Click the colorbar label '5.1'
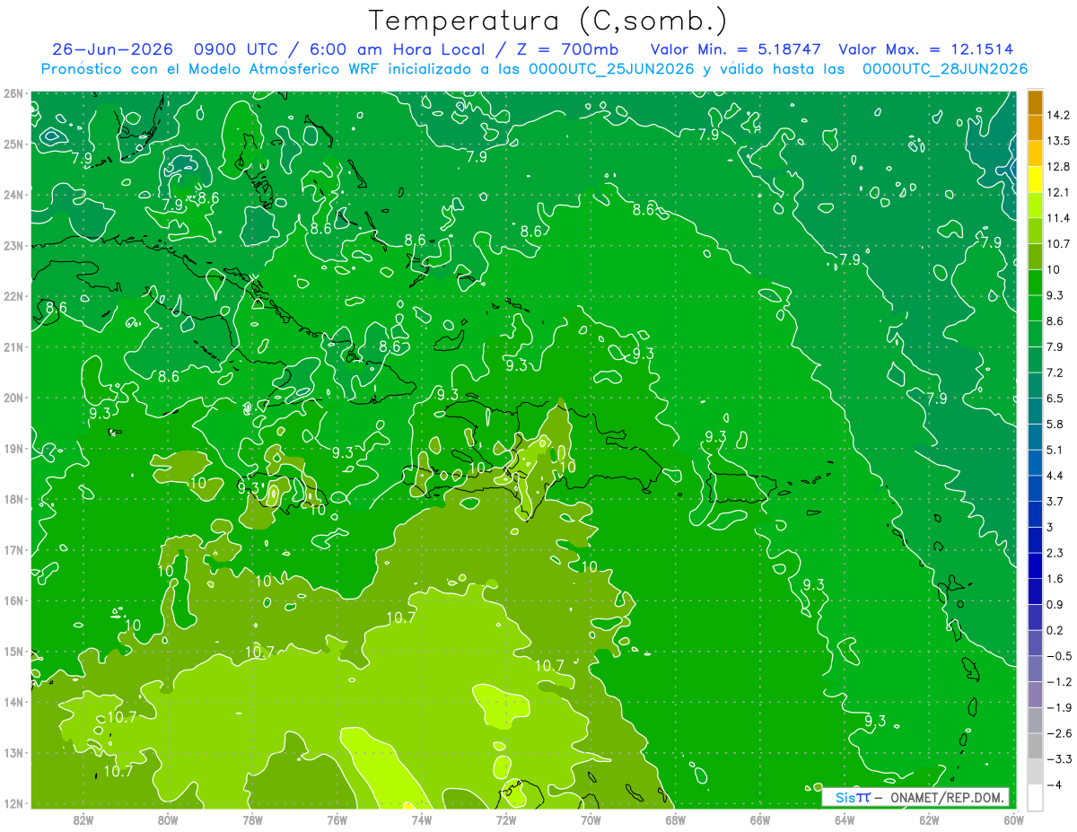The width and height of the screenshot is (1077, 832). point(1056,450)
